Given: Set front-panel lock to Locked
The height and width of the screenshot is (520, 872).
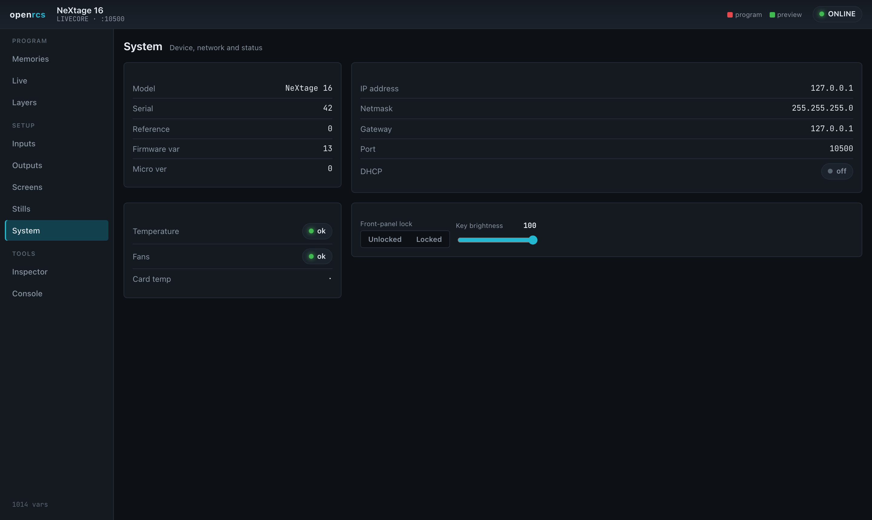Looking at the screenshot, I should 429,239.
